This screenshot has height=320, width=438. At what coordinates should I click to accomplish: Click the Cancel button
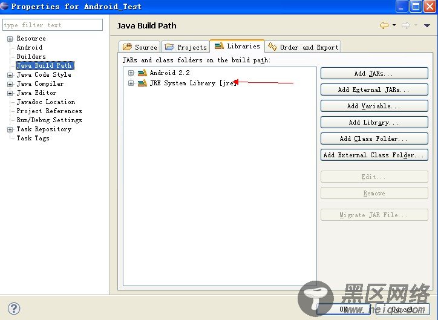pos(402,309)
